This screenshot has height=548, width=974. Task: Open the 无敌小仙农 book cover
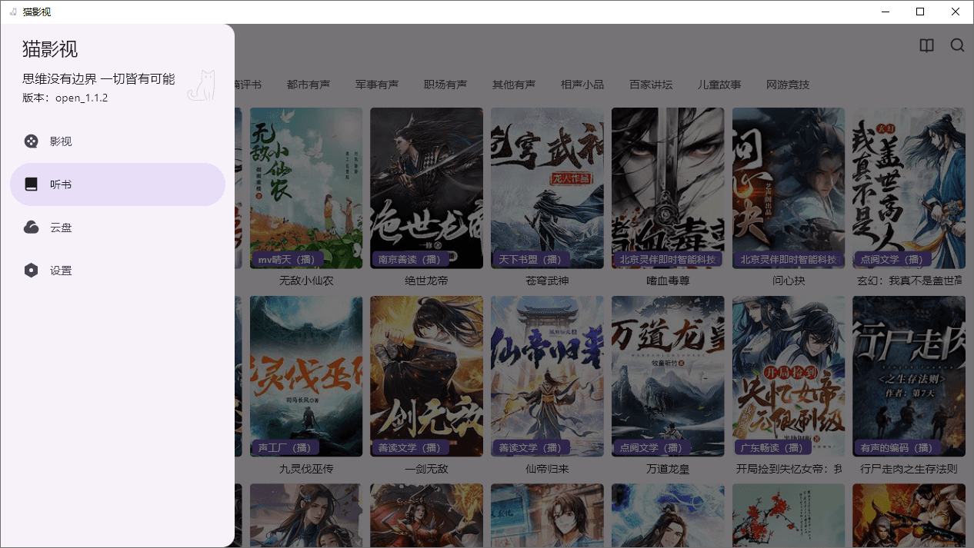[x=306, y=184]
